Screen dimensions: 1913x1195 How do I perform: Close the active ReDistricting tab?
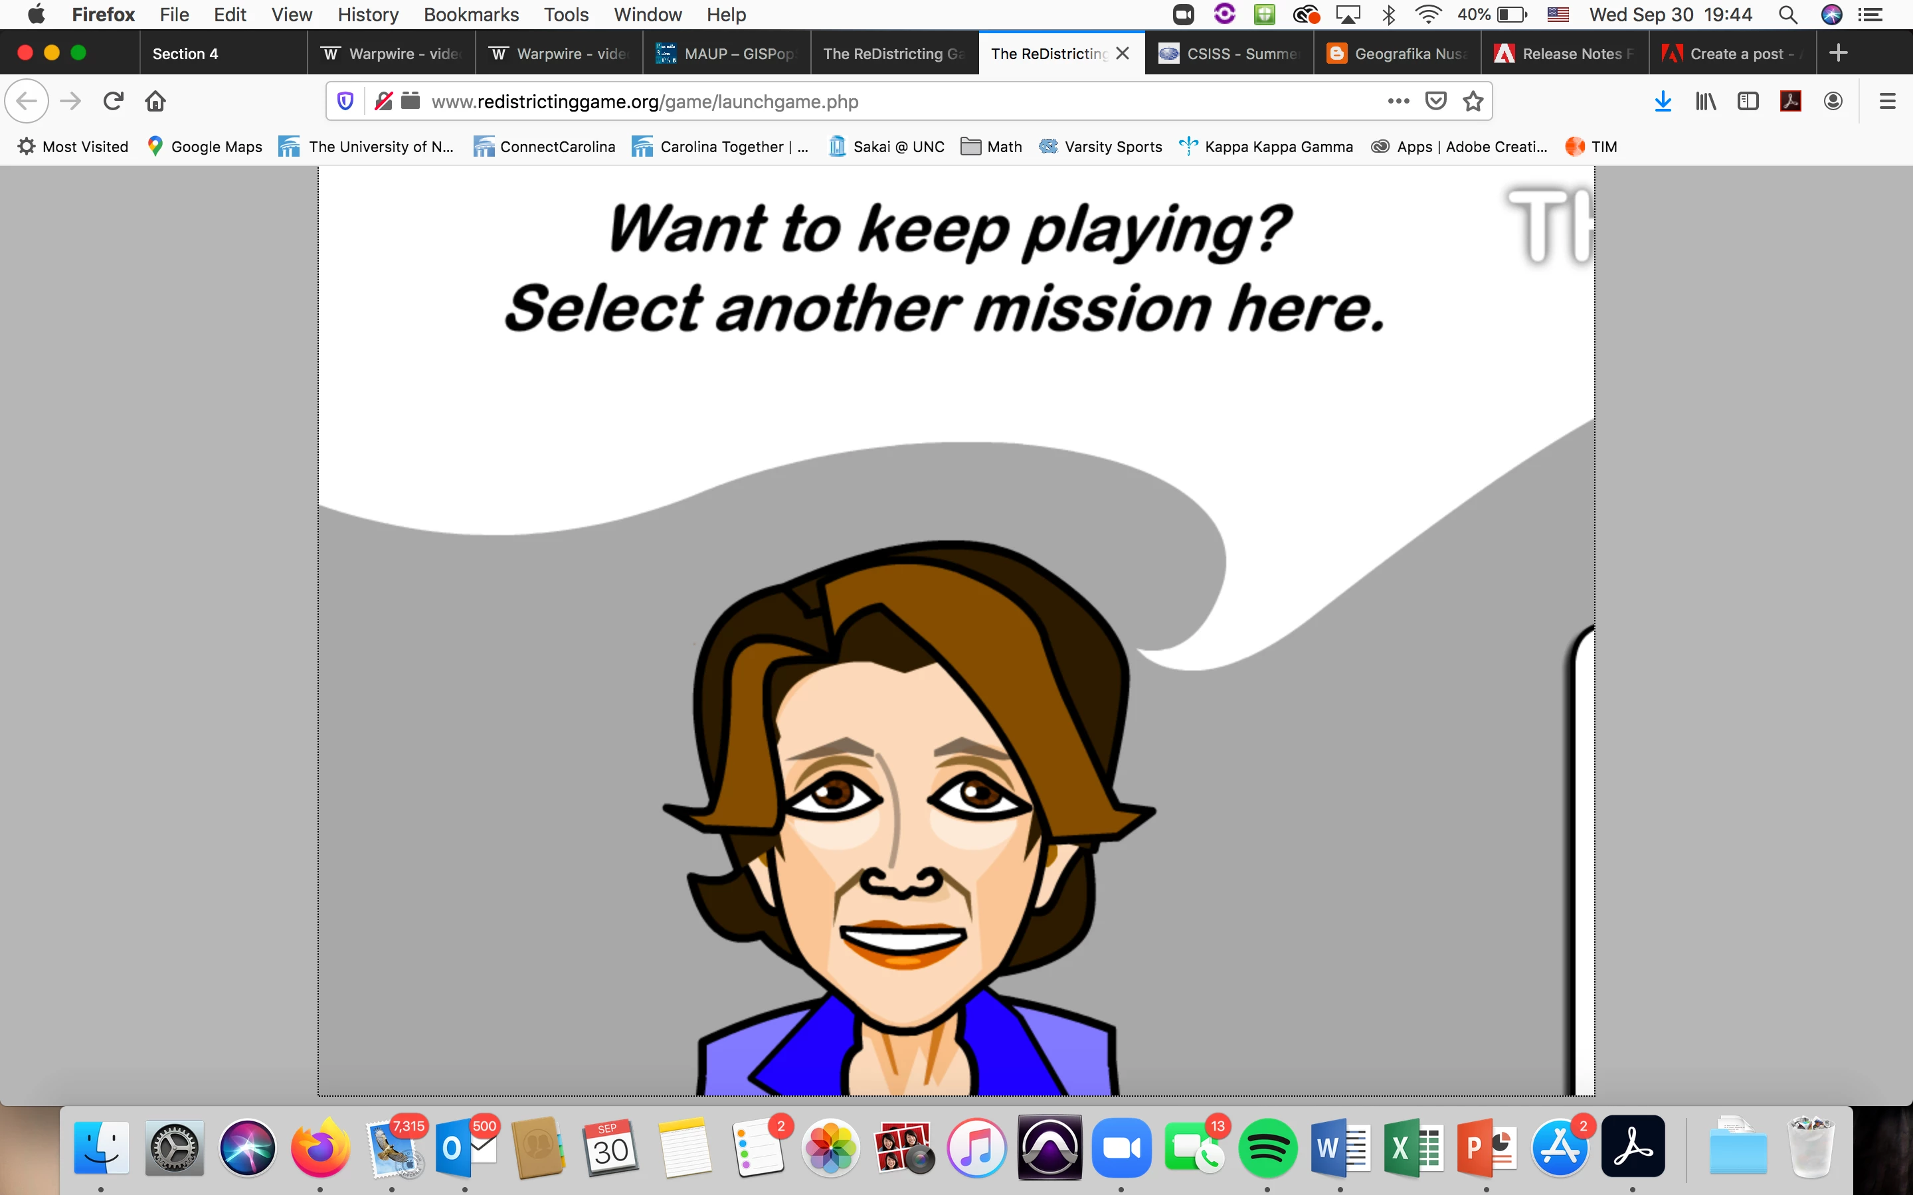(1123, 53)
